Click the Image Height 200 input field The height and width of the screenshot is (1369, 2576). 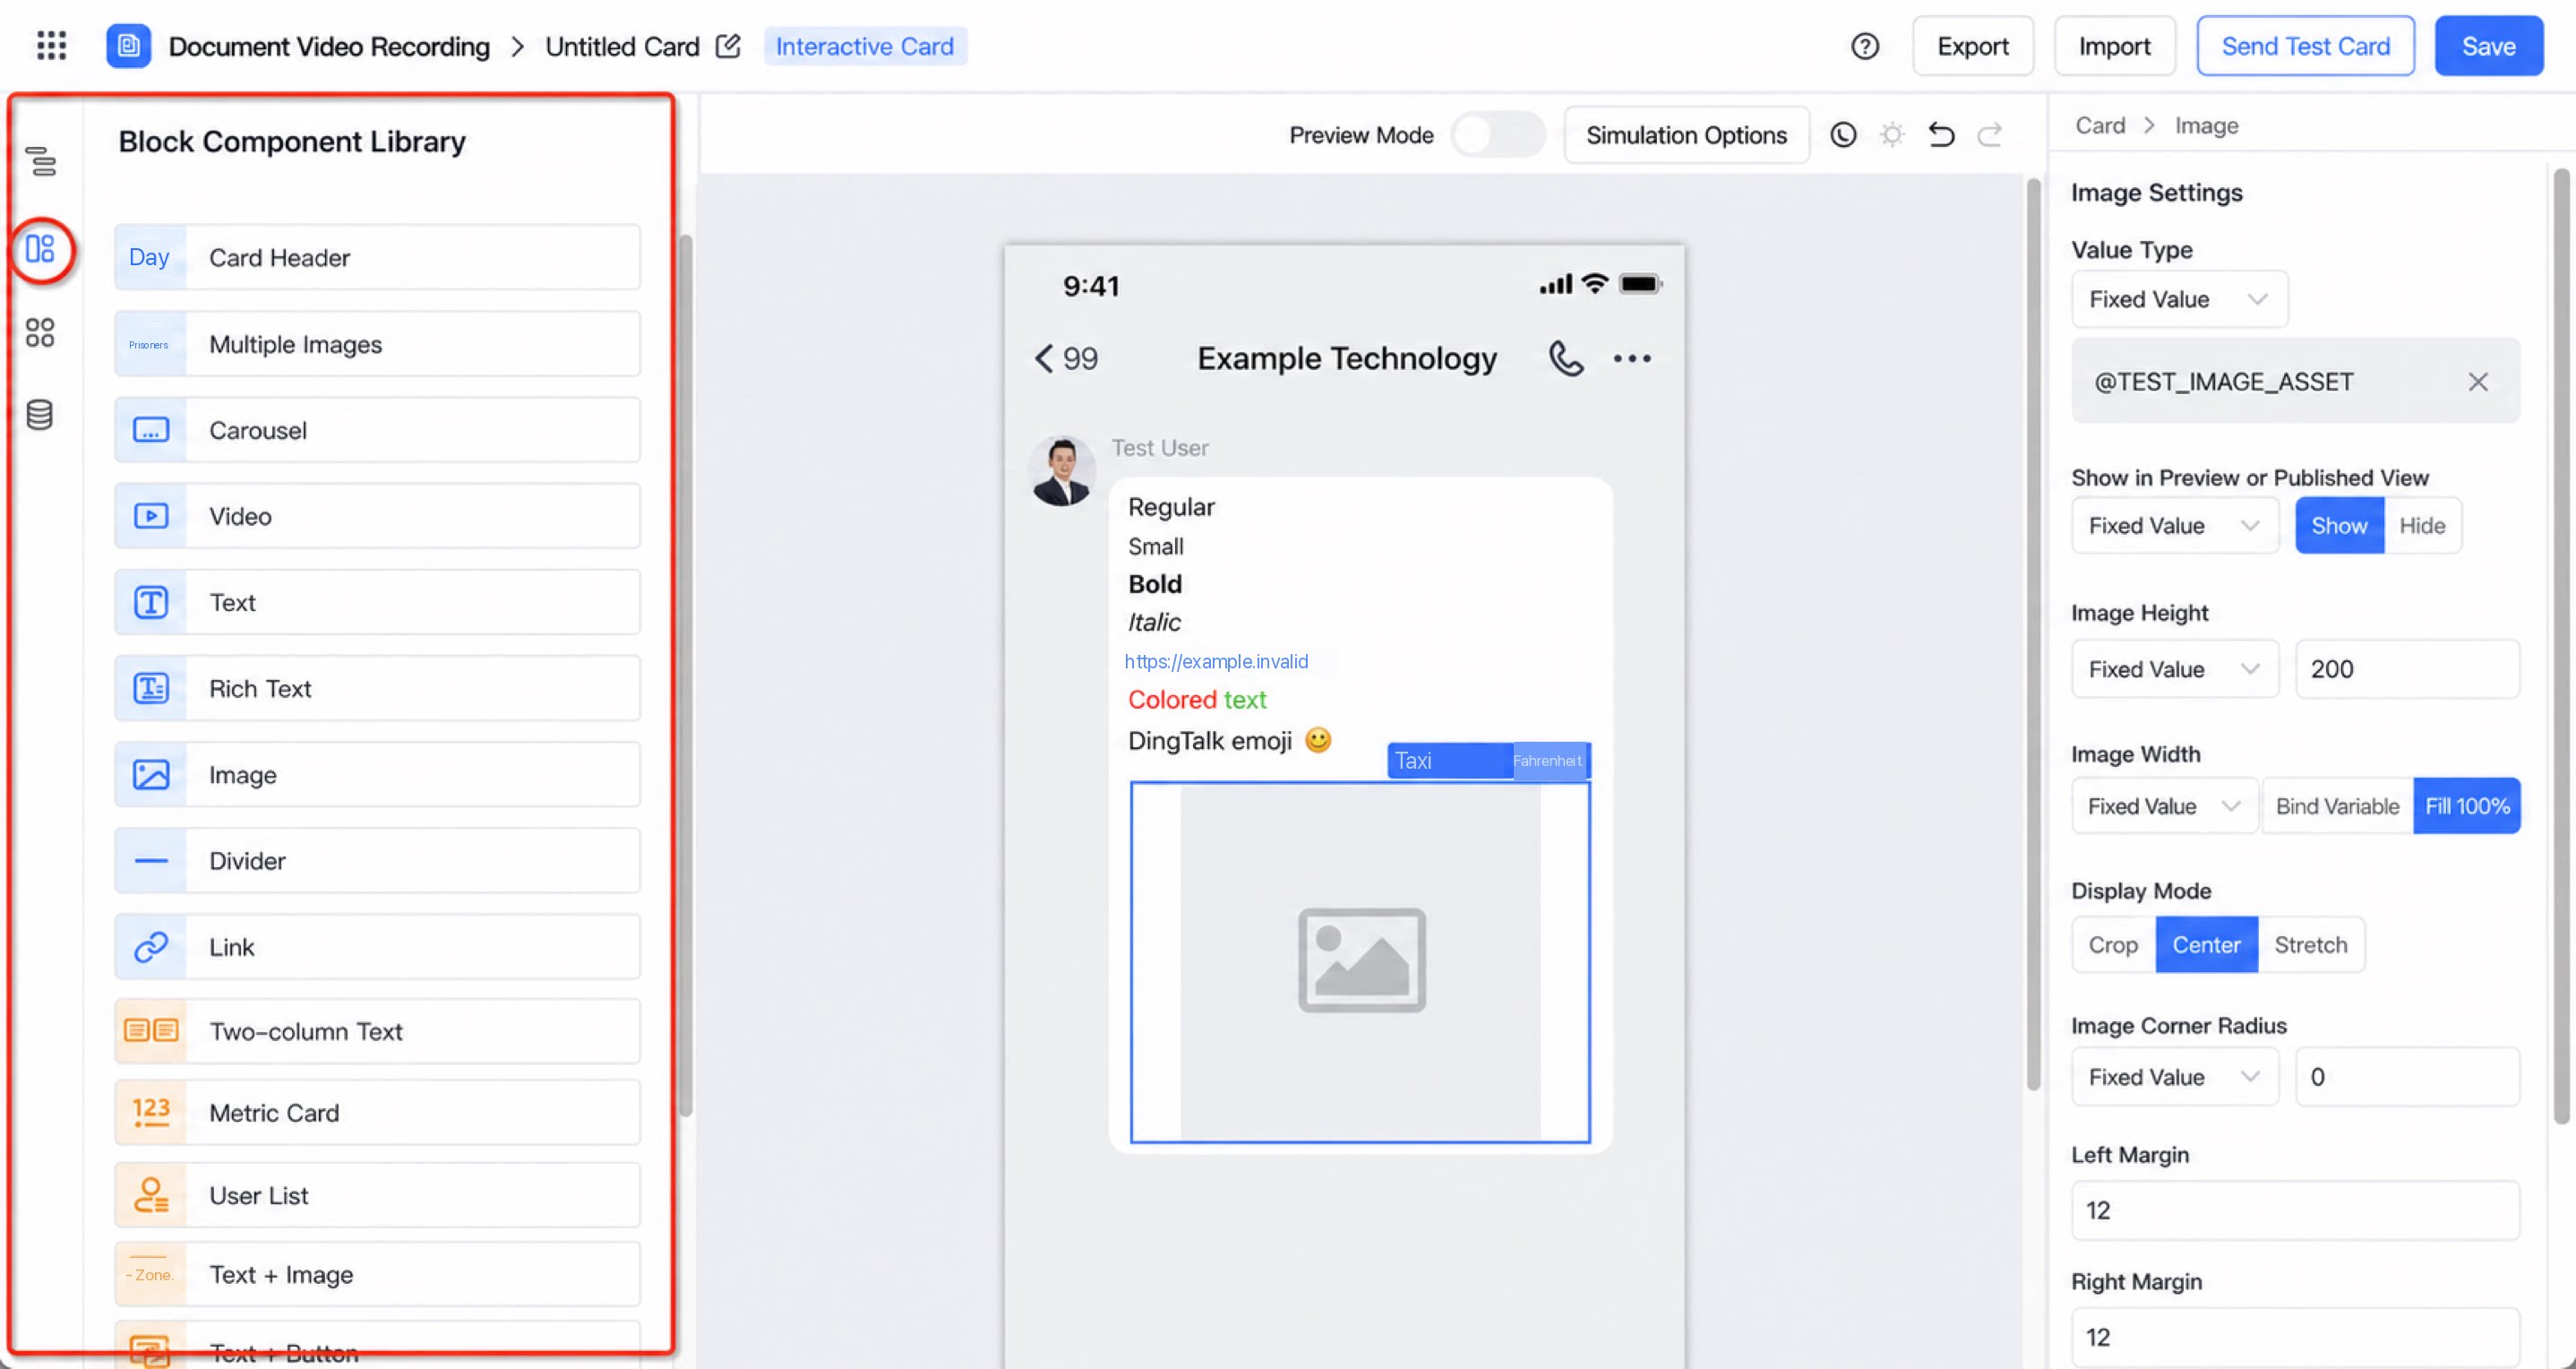tap(2406, 670)
